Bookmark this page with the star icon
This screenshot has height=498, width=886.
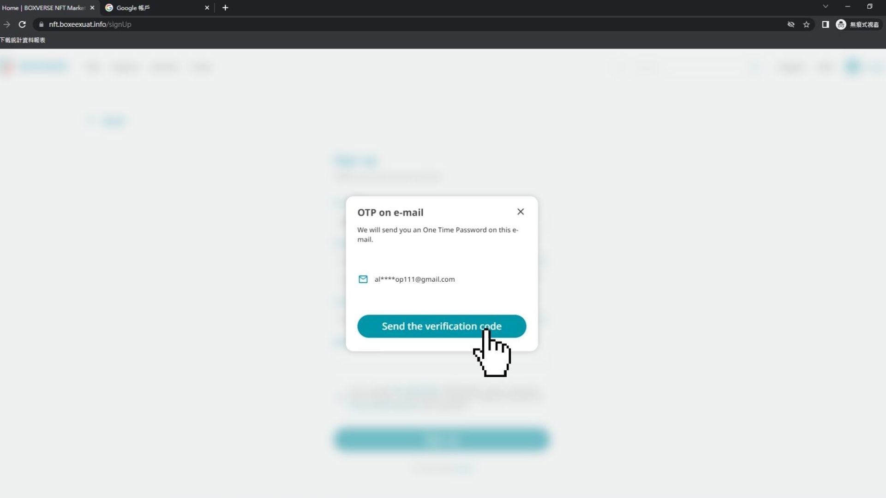click(806, 24)
